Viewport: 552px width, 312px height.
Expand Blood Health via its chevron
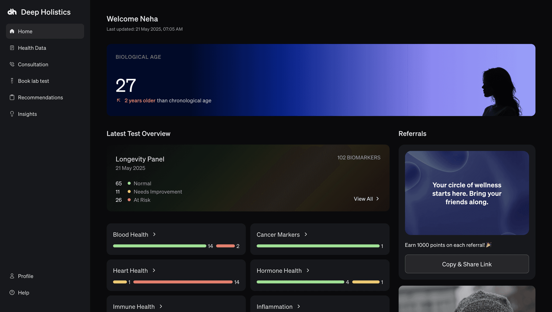[x=154, y=234]
